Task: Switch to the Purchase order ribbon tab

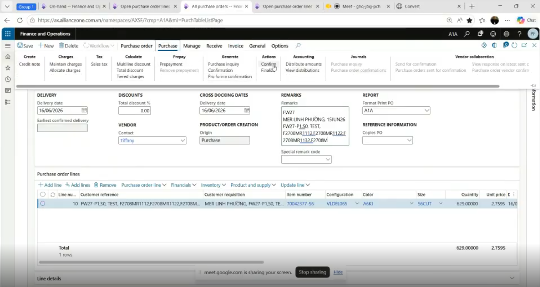Action: tap(137, 46)
